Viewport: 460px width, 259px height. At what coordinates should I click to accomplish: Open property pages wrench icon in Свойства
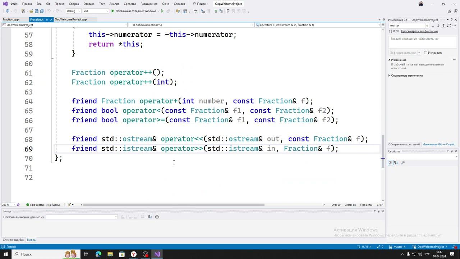tap(403, 163)
